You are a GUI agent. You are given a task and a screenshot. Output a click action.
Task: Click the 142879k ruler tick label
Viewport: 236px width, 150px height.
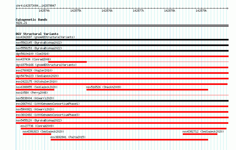tap(201, 11)
